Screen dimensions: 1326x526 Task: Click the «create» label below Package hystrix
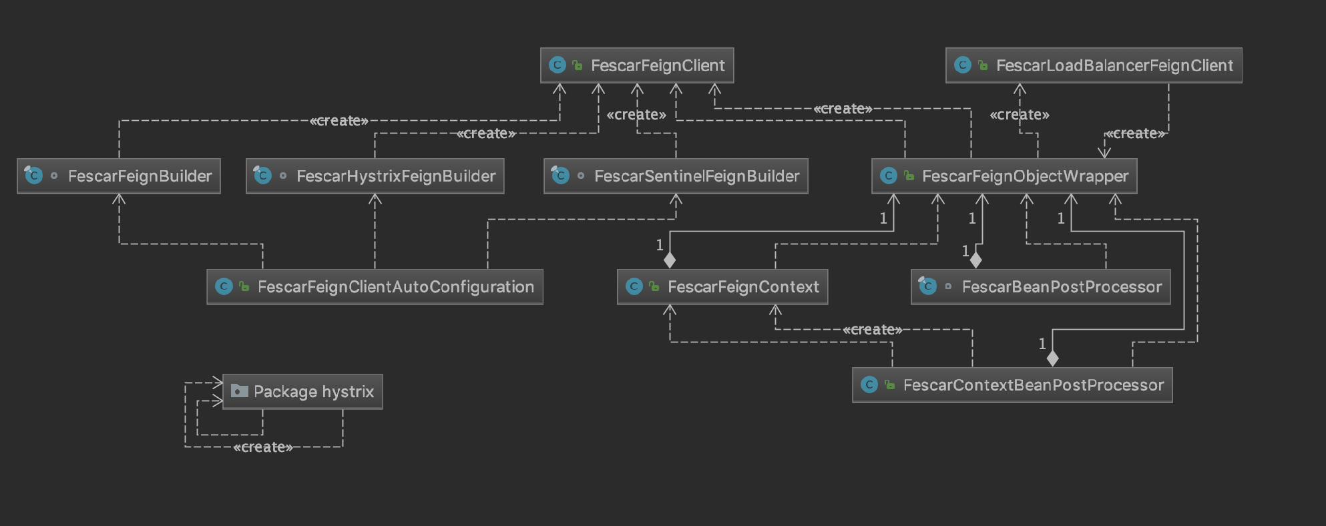[263, 447]
